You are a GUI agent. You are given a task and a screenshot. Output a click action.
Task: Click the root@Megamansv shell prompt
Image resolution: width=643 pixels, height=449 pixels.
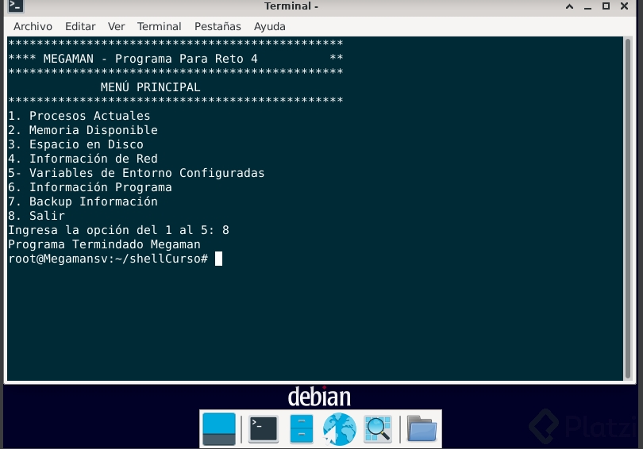tap(108, 259)
